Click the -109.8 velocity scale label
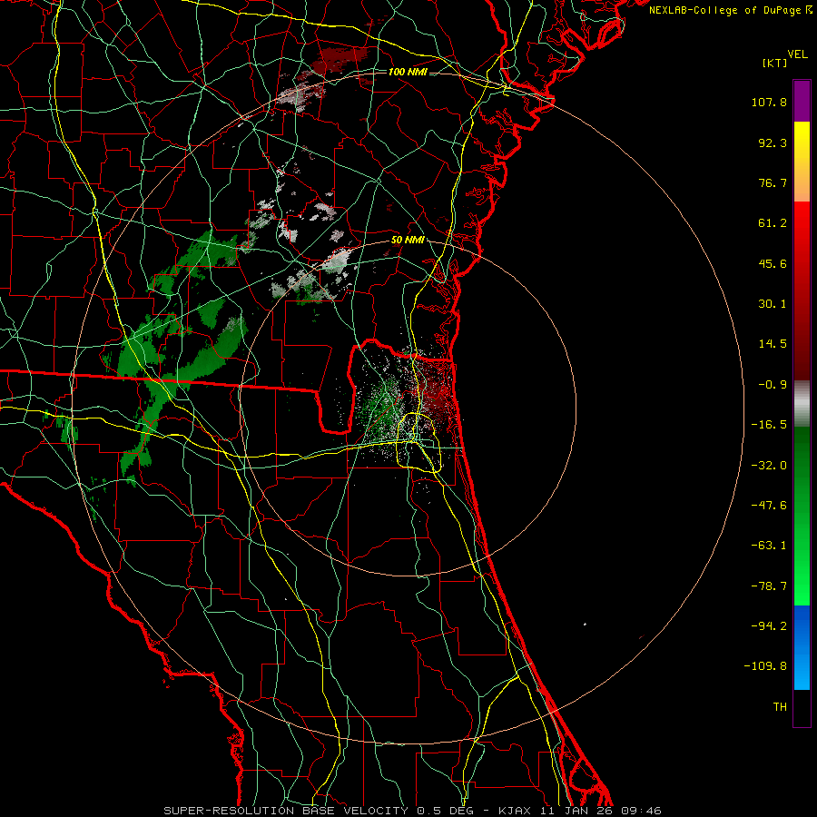 765,666
